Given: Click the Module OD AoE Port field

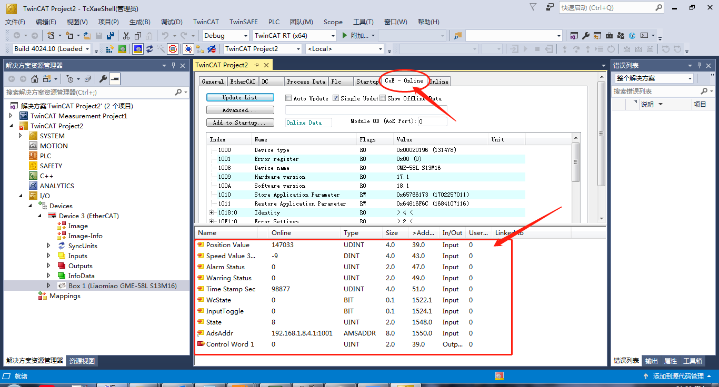Looking at the screenshot, I should click(x=433, y=121).
